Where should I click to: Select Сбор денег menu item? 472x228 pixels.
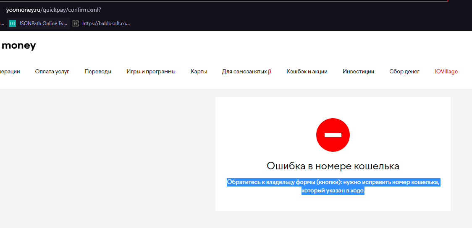click(x=404, y=72)
